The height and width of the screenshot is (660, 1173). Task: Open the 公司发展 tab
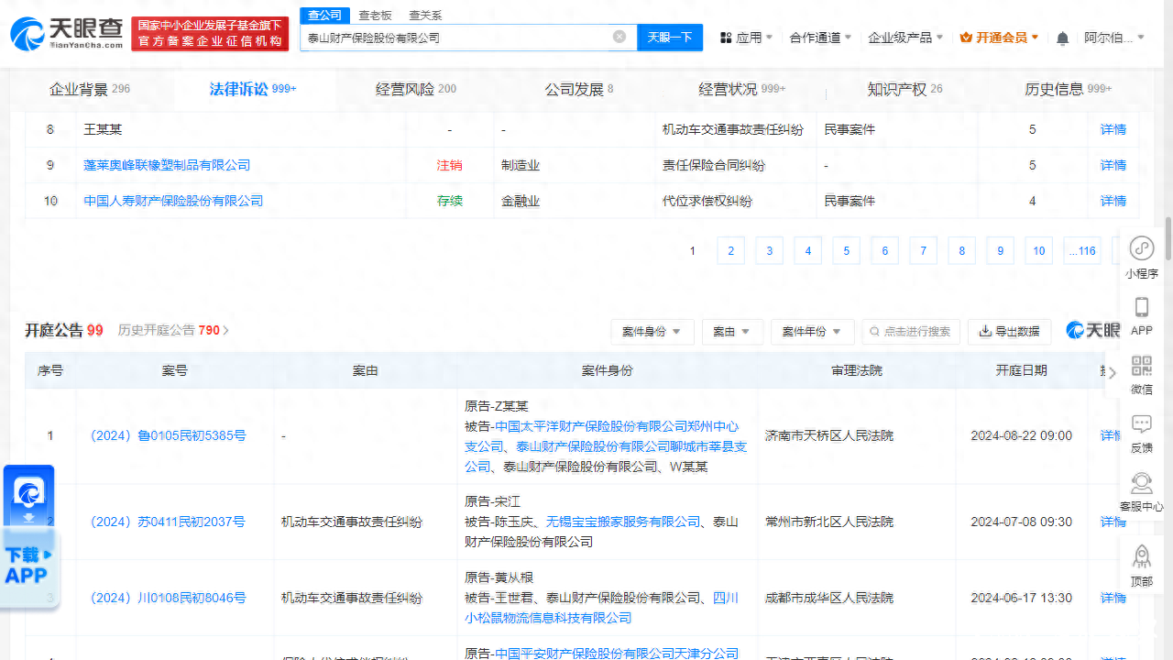(579, 89)
